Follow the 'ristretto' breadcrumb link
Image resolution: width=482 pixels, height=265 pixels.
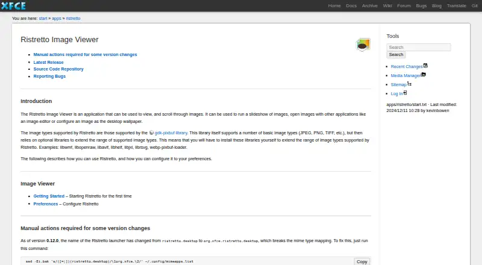click(x=73, y=19)
